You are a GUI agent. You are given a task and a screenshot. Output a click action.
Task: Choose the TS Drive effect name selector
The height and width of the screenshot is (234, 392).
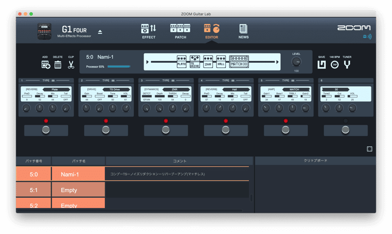pyautogui.click(x=116, y=90)
